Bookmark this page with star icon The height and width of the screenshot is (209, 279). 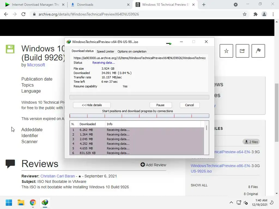coord(245,14)
